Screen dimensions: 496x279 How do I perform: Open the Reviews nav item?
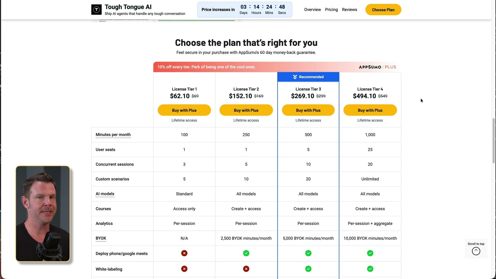click(x=350, y=10)
